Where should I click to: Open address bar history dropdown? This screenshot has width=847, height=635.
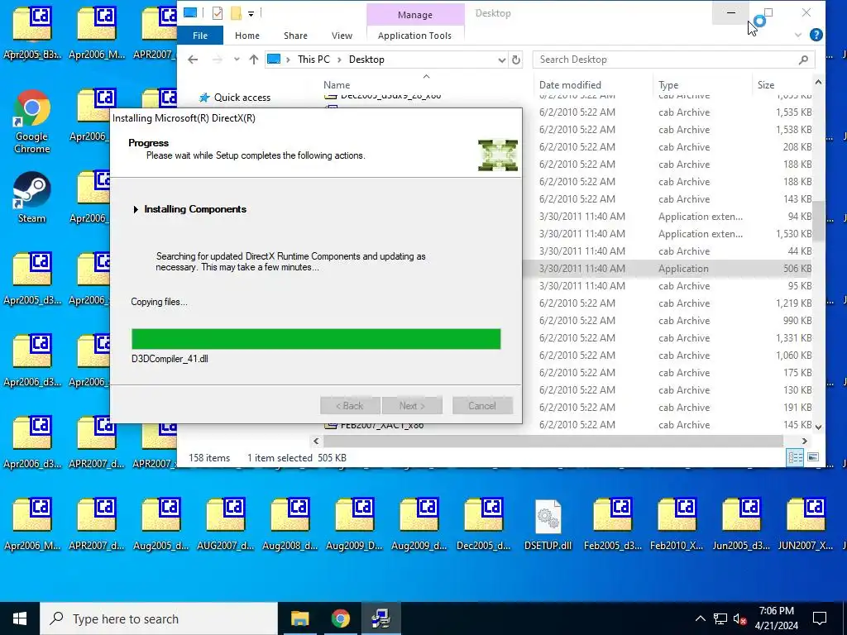(502, 60)
